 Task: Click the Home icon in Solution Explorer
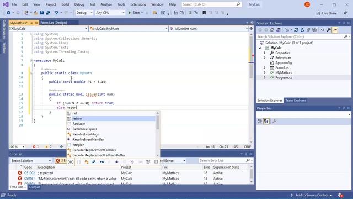point(272,30)
